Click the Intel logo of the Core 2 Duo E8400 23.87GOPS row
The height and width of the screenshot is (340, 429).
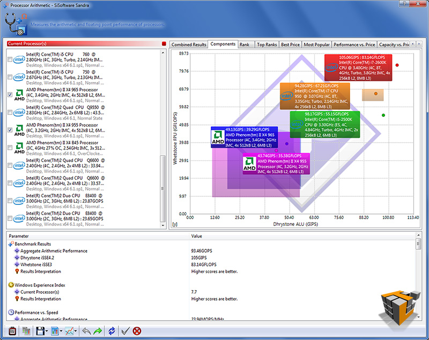pos(19,201)
